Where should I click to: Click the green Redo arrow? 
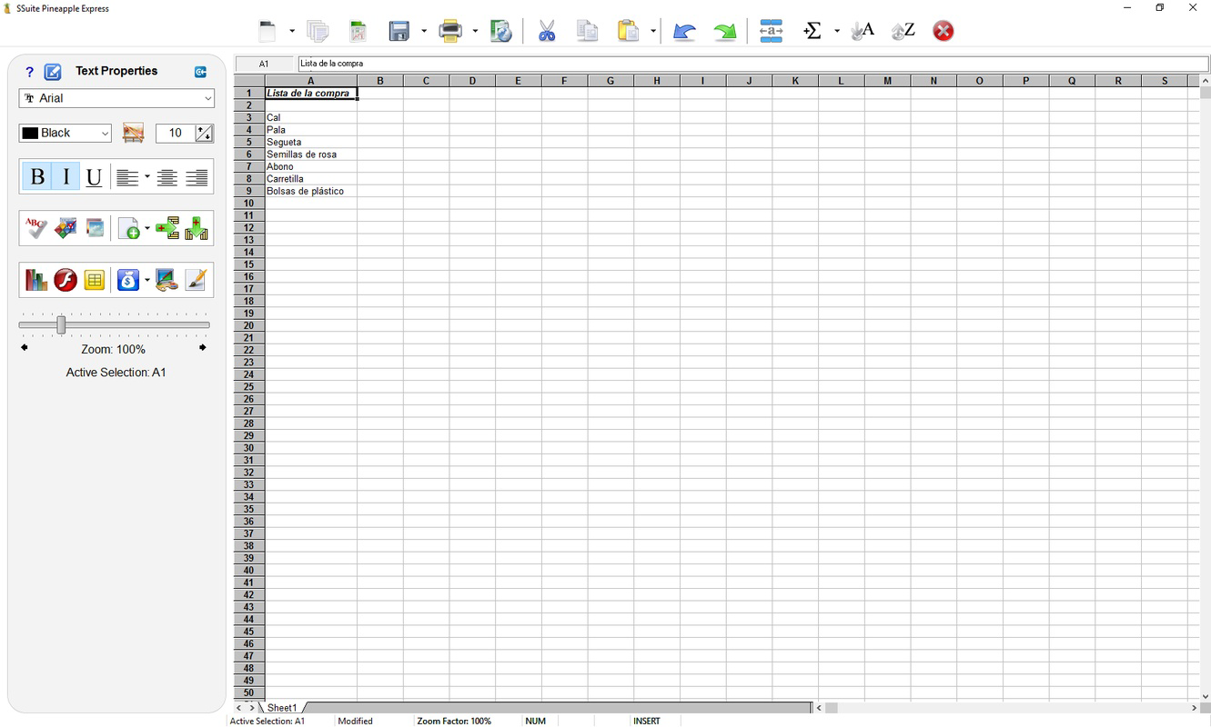(x=725, y=32)
